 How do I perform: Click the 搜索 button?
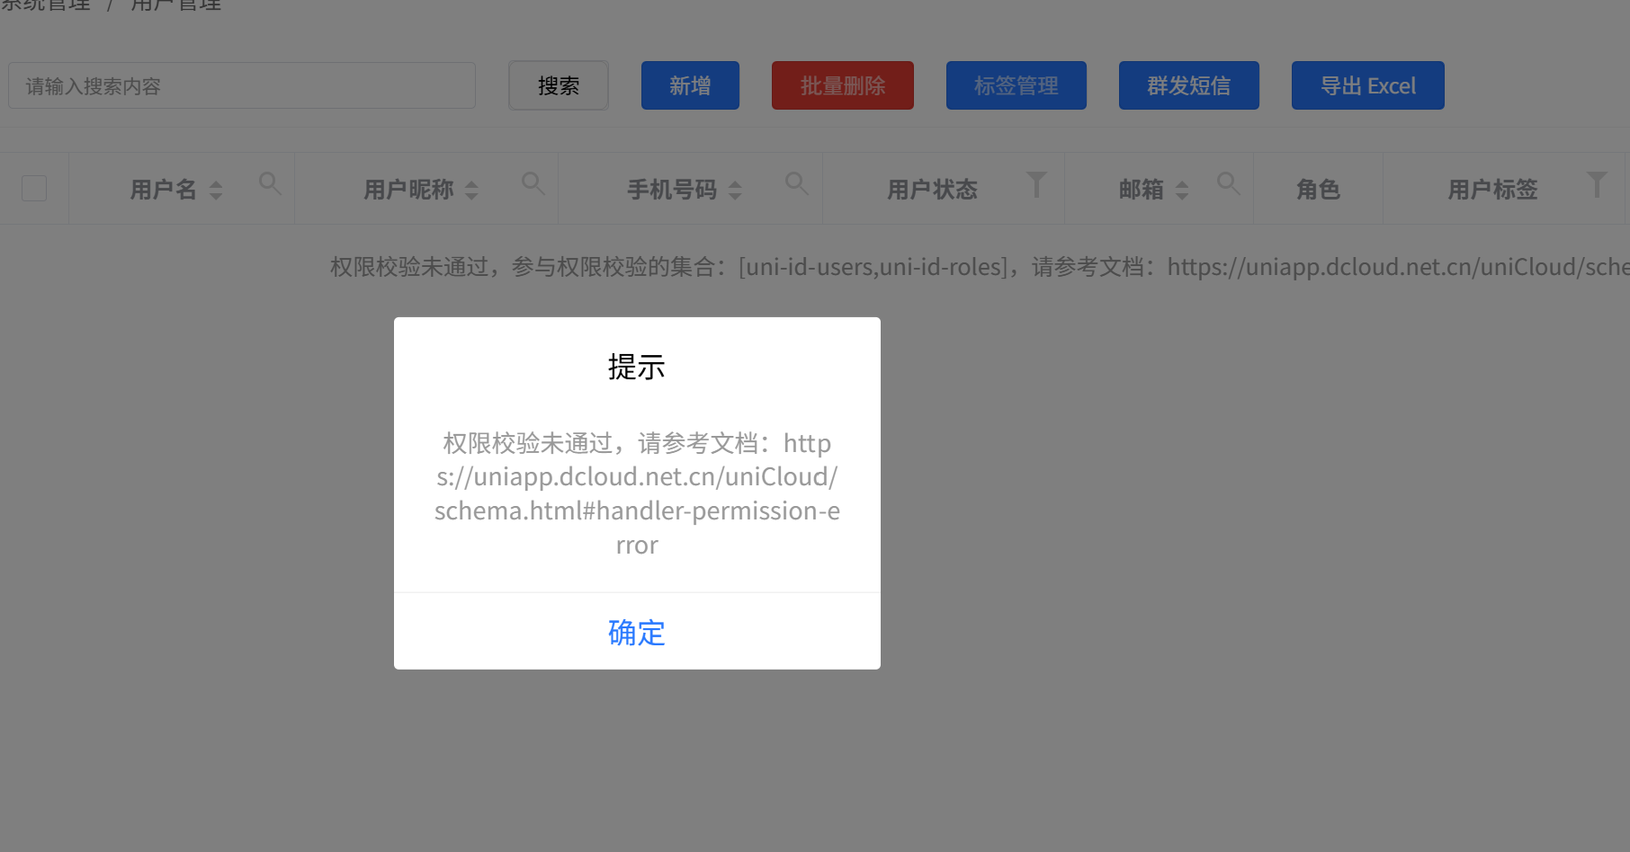click(559, 86)
